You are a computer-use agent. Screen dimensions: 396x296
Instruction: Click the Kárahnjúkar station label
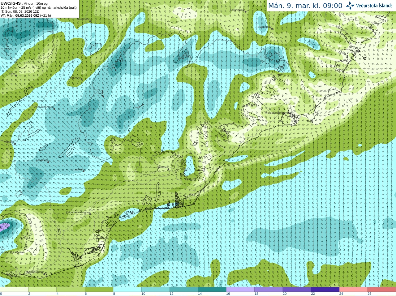[x=238, y=10]
